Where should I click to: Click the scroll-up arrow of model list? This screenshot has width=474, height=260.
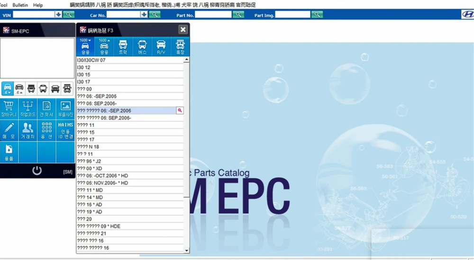point(186,60)
